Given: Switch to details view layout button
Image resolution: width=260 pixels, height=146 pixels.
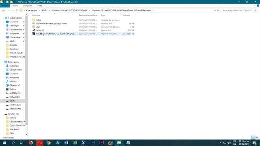Looking at the screenshot, I should coord(253,137).
